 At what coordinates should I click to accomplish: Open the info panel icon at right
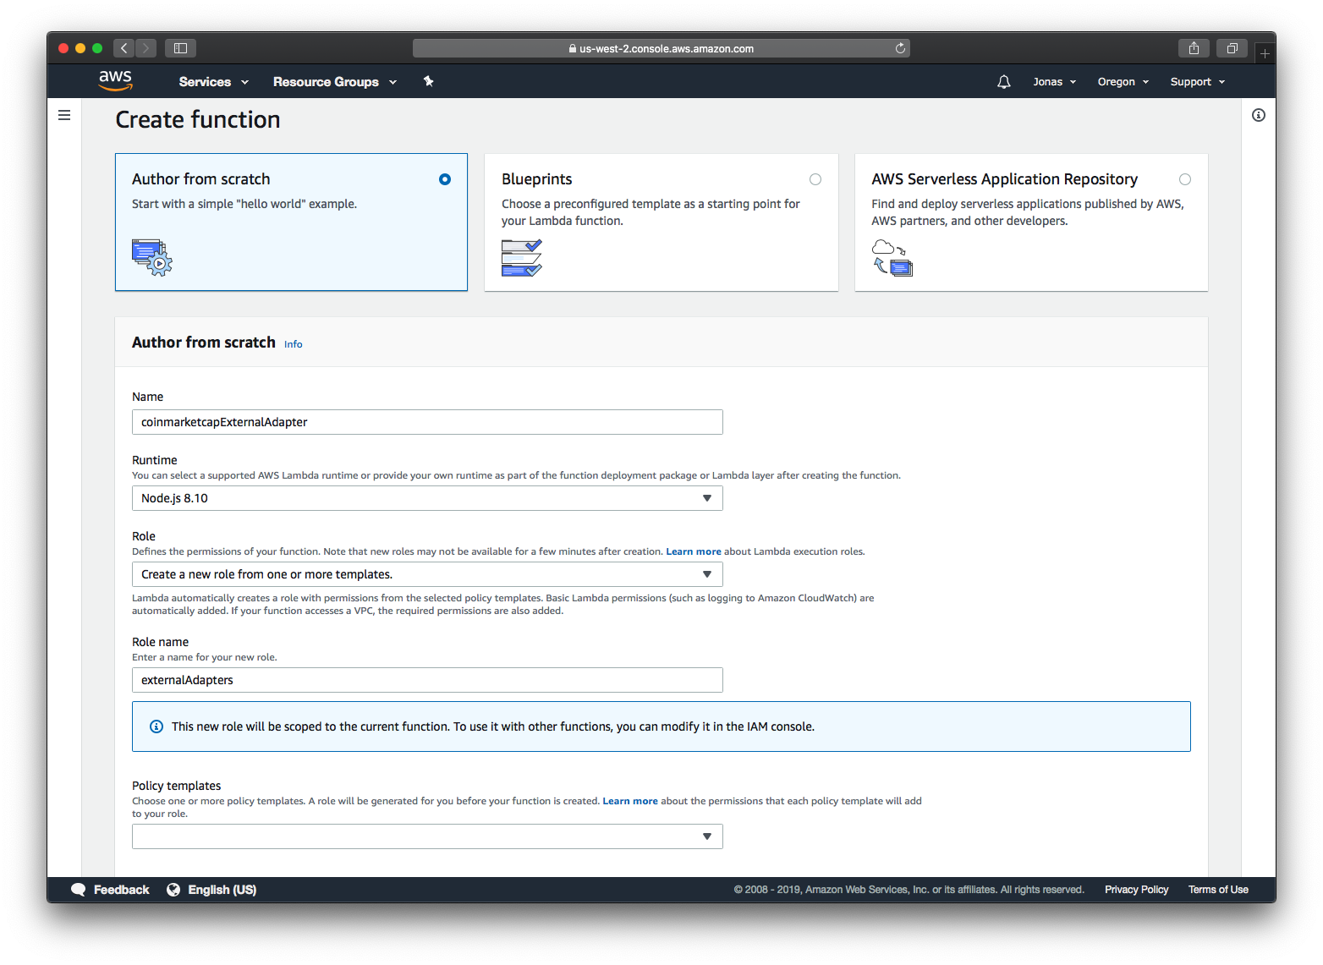coord(1259,115)
